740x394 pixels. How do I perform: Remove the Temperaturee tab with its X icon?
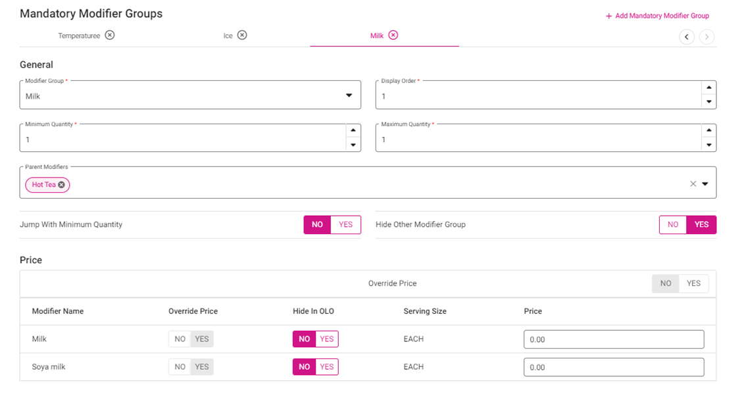pos(110,35)
